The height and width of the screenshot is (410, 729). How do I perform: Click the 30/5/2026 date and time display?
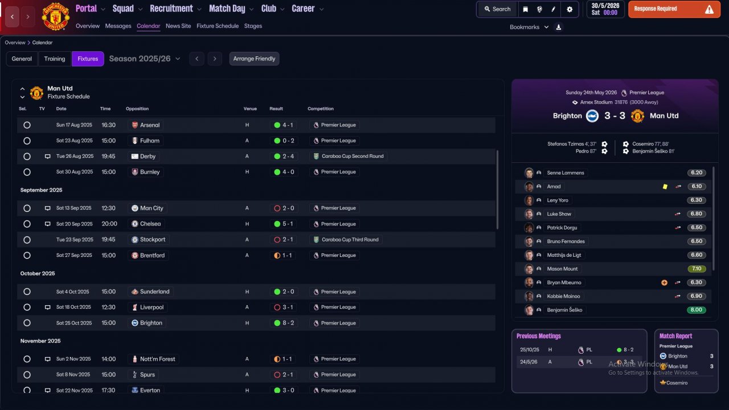tap(605, 9)
